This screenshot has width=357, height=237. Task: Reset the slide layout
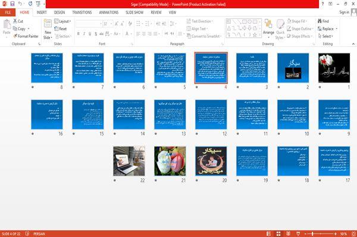(61, 29)
